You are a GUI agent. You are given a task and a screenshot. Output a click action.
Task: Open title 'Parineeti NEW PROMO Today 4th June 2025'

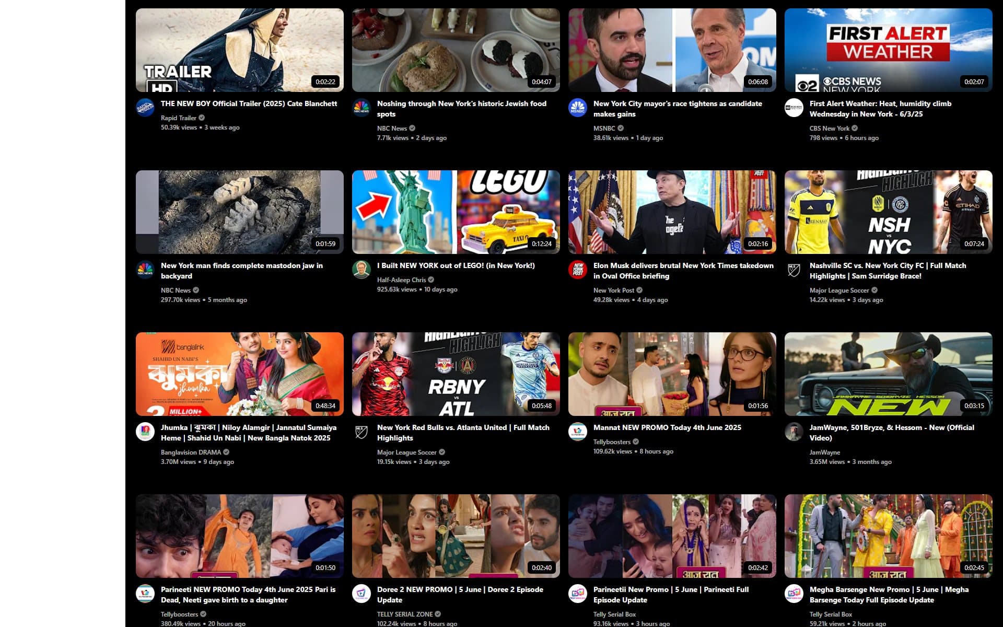(248, 595)
